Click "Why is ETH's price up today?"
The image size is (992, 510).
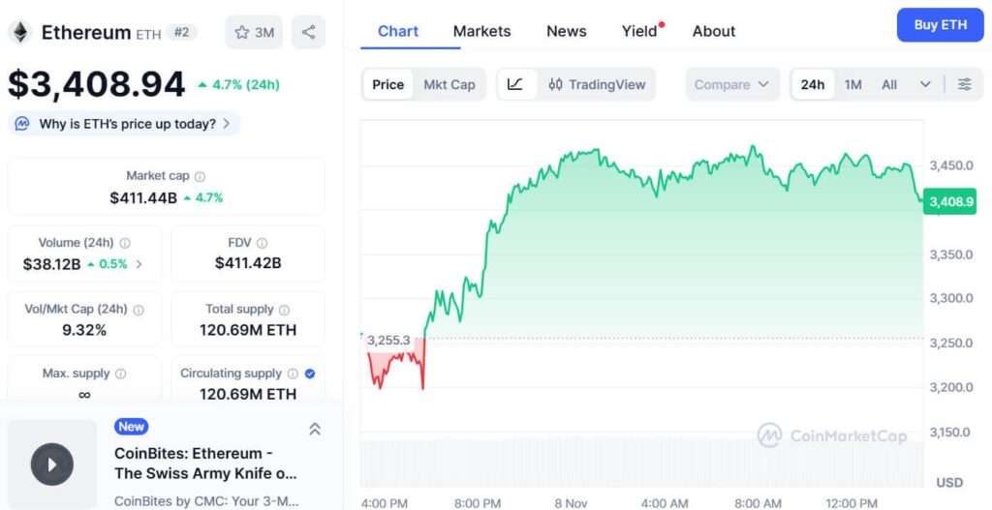tap(126, 124)
